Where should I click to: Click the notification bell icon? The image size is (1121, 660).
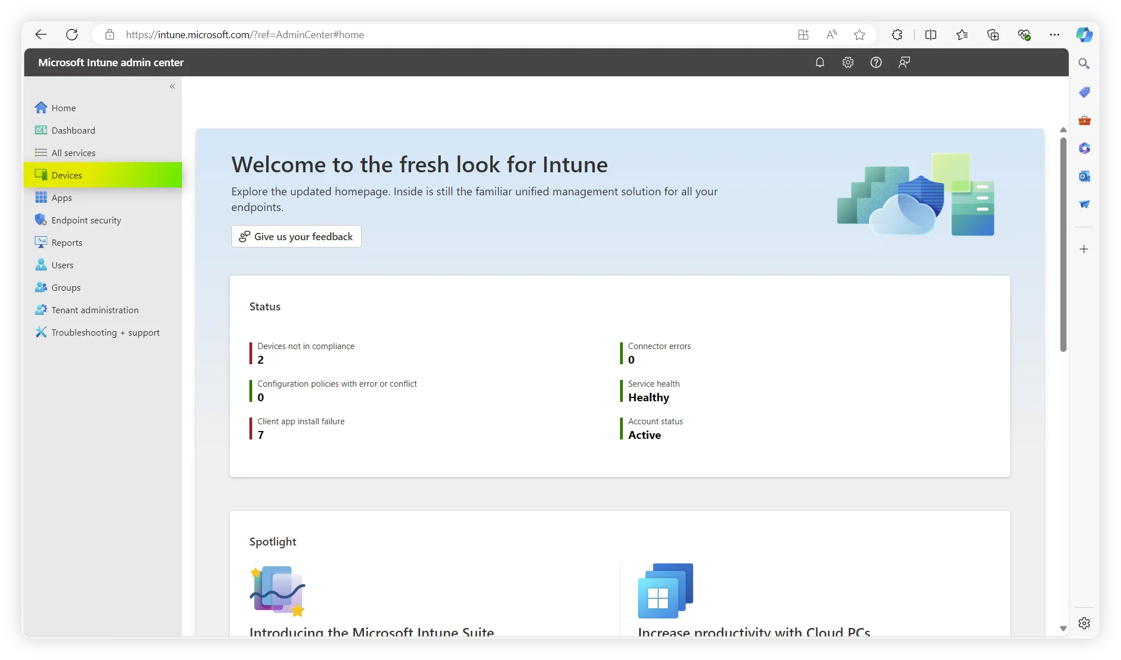pos(819,62)
